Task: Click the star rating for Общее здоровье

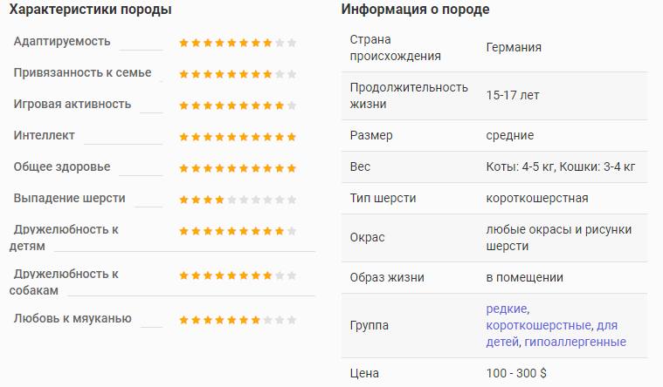Action: [x=238, y=168]
